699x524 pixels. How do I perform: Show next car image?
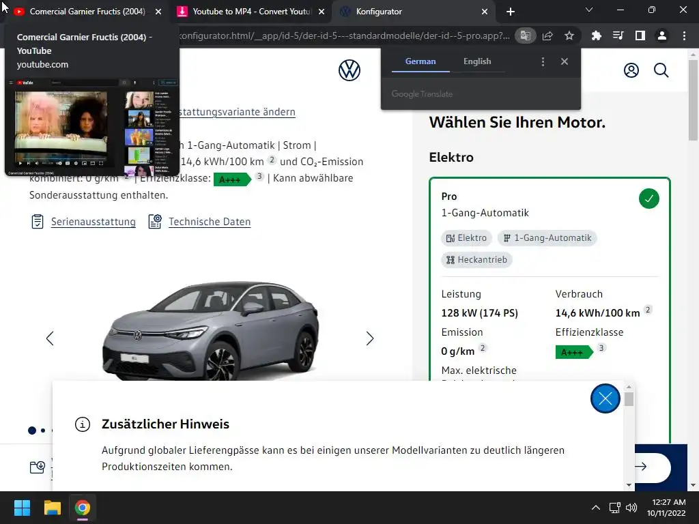click(x=370, y=338)
